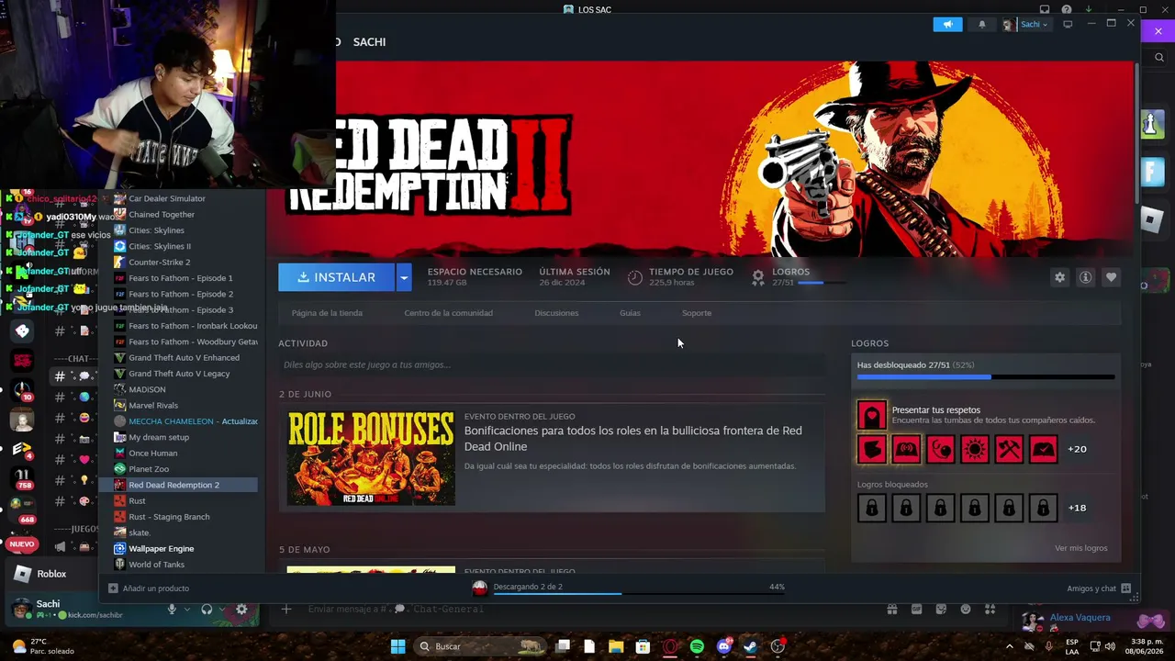
Task: Select Marvel Rivals in the library list
Action: coord(153,406)
